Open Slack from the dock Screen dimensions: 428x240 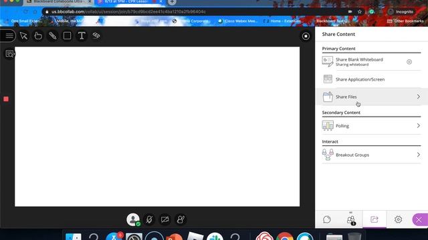point(215,236)
